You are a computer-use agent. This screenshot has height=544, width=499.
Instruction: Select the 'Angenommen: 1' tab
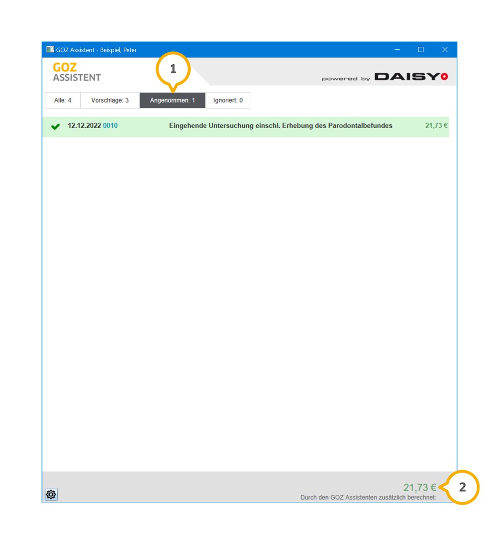coord(172,100)
